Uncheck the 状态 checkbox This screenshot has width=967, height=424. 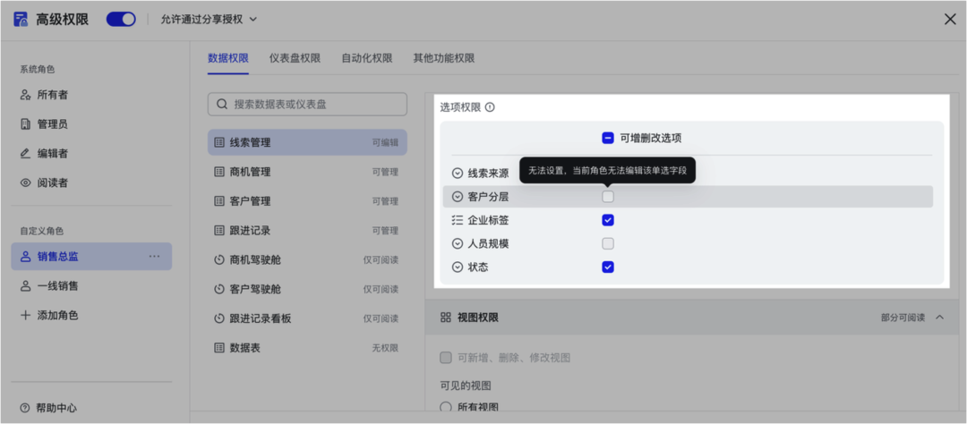(608, 267)
